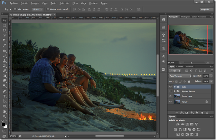Toggle lock all padlock icon

pyautogui.click(x=189, y=82)
